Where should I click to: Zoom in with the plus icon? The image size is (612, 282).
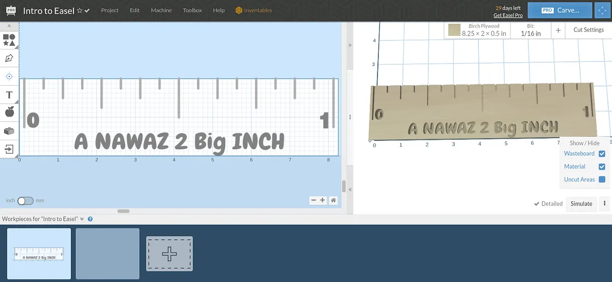(x=323, y=200)
